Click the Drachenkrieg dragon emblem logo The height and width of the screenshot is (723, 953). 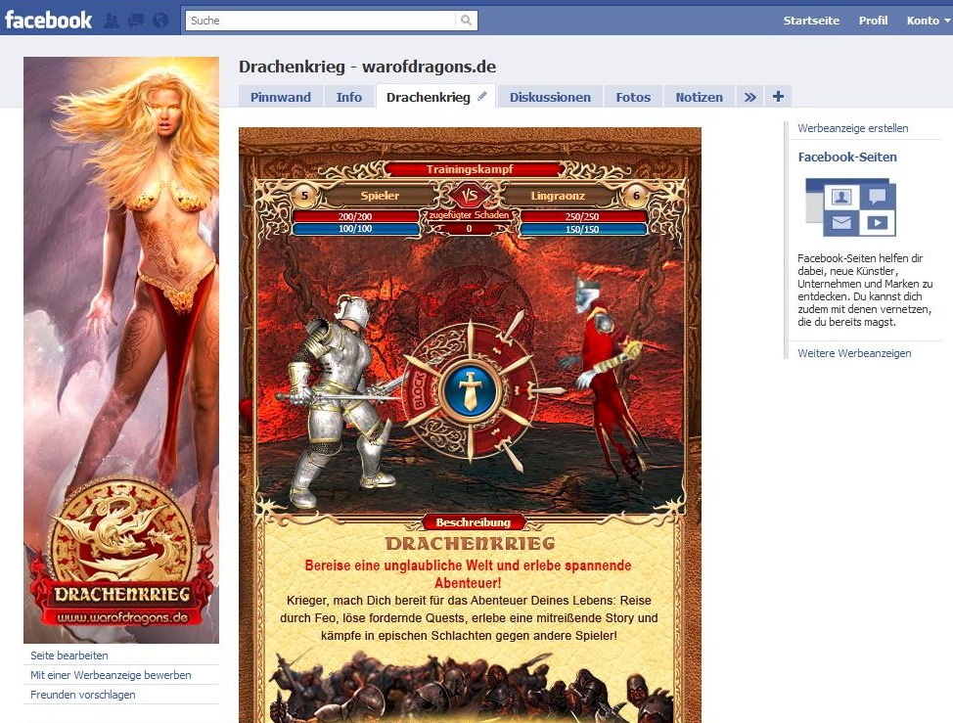(x=122, y=530)
